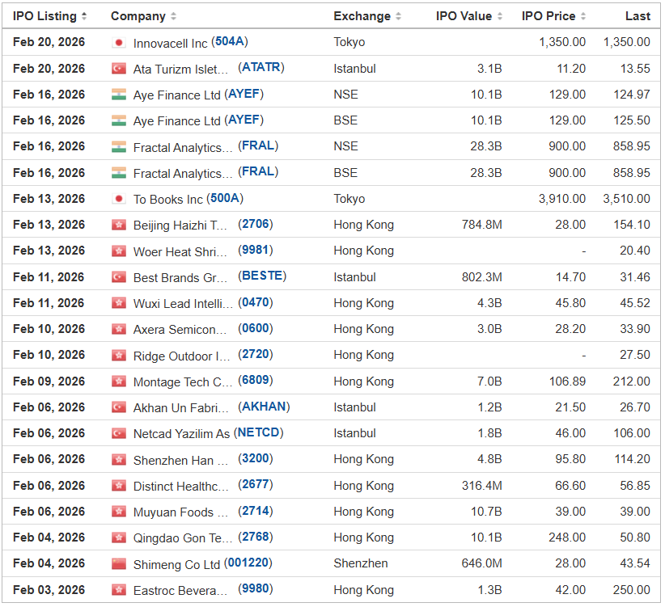Open Woer Heat Shrink ticker 9981
This screenshot has height=607, width=665.
(x=256, y=250)
